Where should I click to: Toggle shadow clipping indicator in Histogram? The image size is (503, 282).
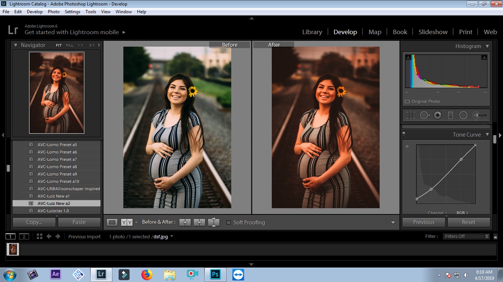point(408,57)
